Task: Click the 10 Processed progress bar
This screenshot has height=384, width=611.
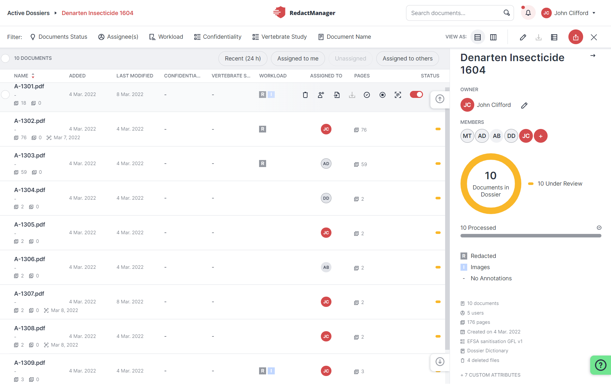Action: click(531, 236)
